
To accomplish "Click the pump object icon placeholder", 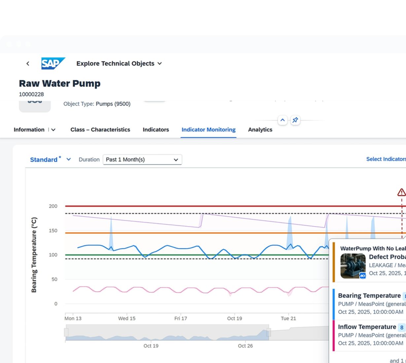I will coord(35,105).
